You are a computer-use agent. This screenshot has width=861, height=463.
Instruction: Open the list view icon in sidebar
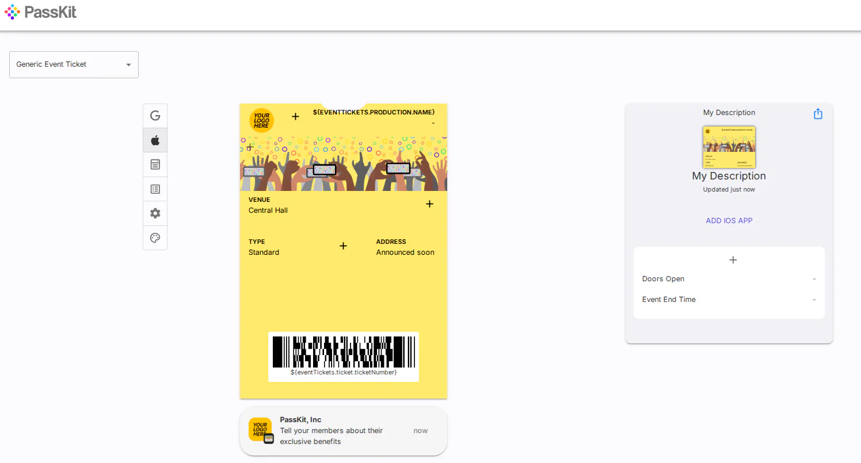click(155, 189)
